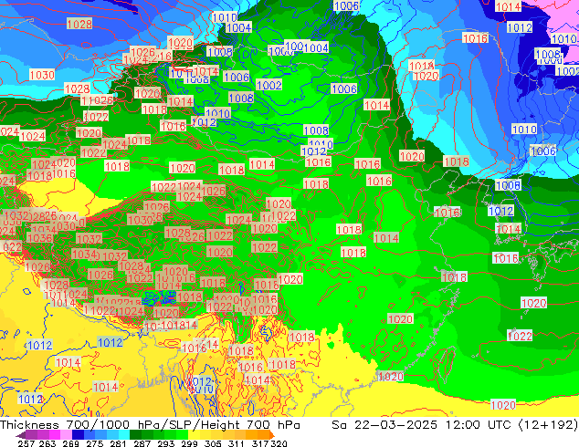Select the 320 legend value

279,443
